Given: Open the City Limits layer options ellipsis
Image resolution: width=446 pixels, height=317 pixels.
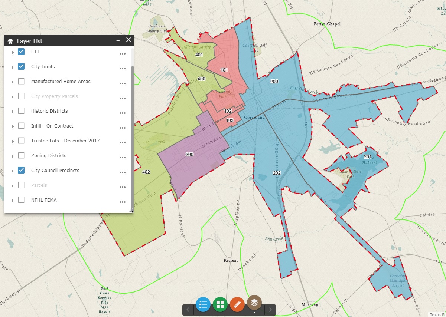Looking at the screenshot, I should click(123, 69).
